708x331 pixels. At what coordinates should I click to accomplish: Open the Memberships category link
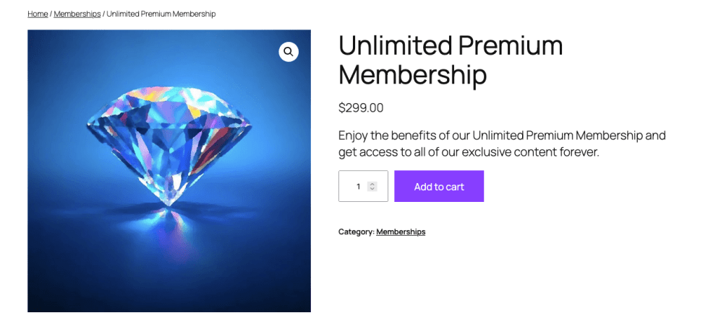[x=401, y=231]
